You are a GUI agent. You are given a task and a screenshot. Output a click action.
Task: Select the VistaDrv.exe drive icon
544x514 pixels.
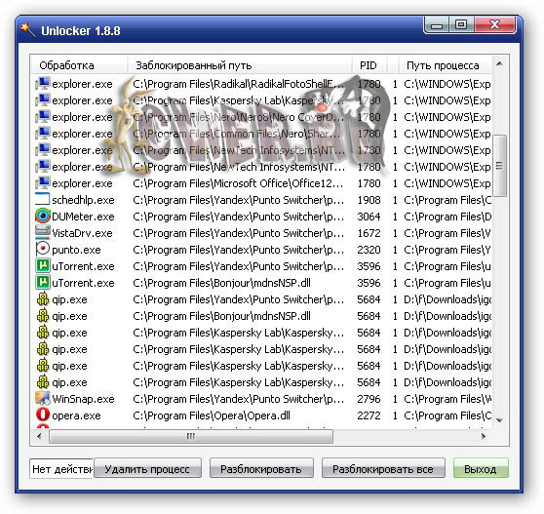pos(43,232)
